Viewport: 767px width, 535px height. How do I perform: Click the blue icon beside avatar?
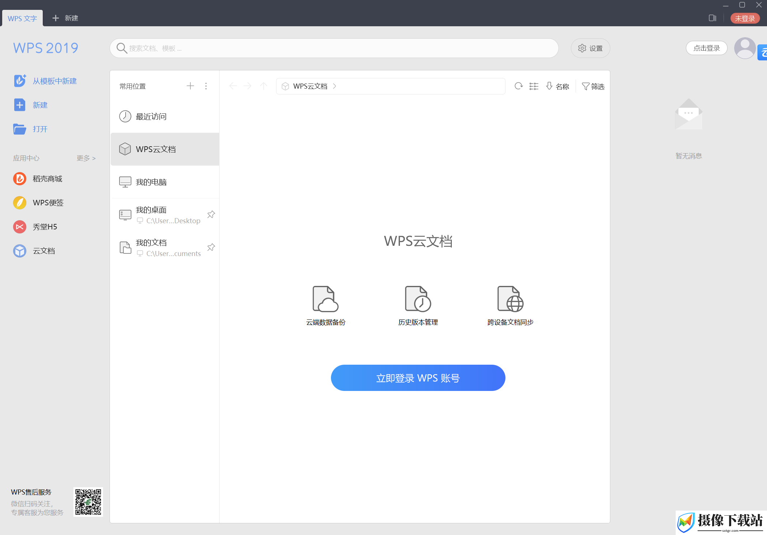pos(762,52)
